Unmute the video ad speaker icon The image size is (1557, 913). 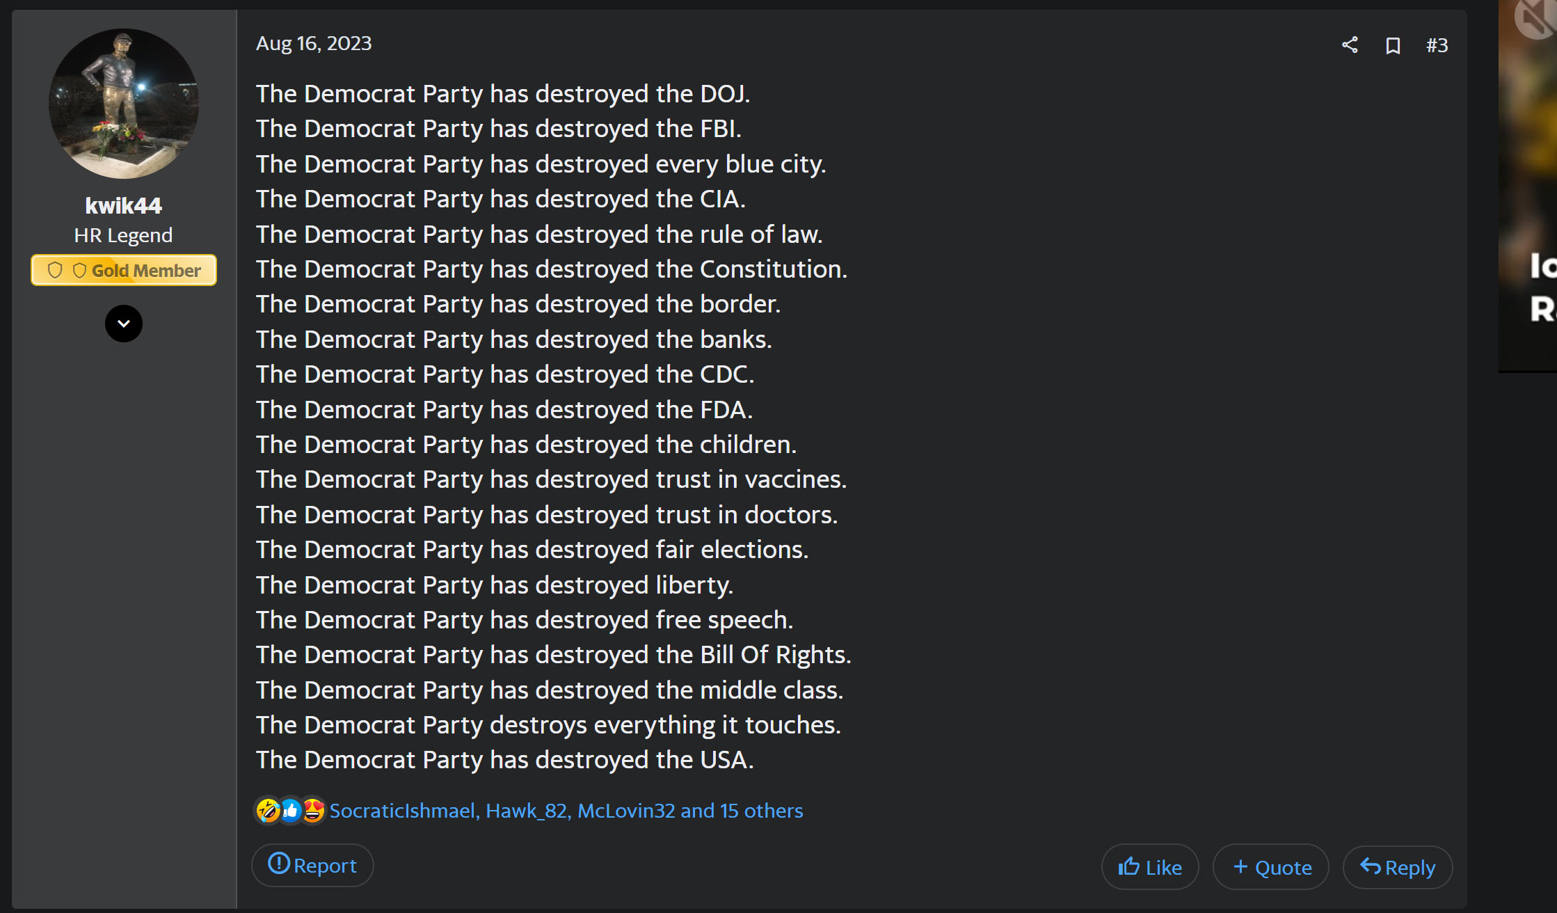(1536, 17)
